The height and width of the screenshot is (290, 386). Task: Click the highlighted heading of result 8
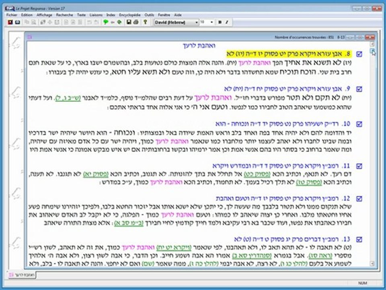(x=289, y=54)
